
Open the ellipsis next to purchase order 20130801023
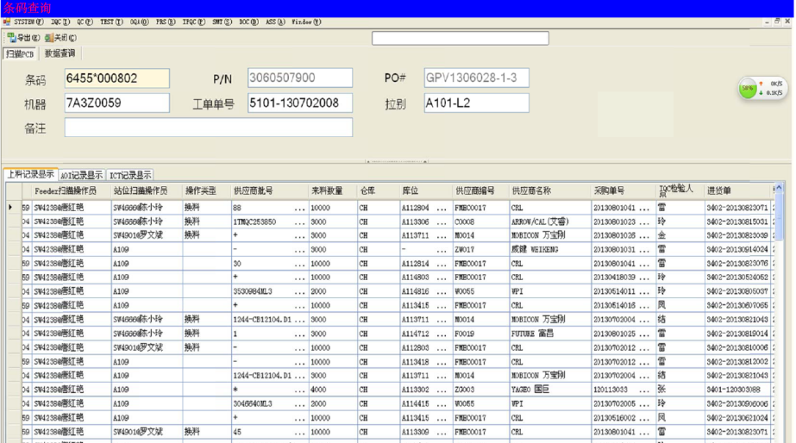pyautogui.click(x=644, y=222)
